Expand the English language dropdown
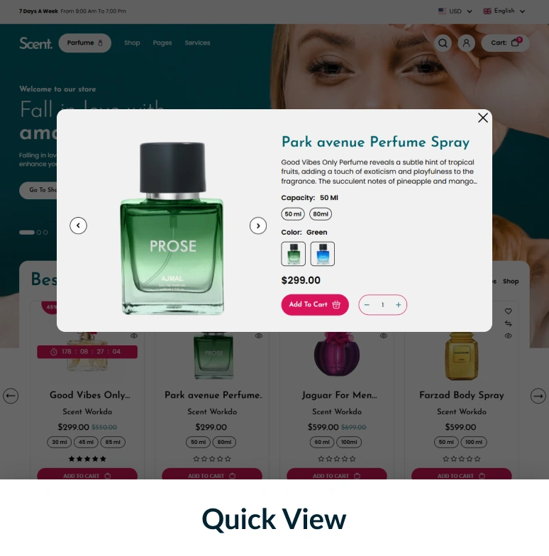This screenshot has height=556, width=549. click(x=504, y=11)
